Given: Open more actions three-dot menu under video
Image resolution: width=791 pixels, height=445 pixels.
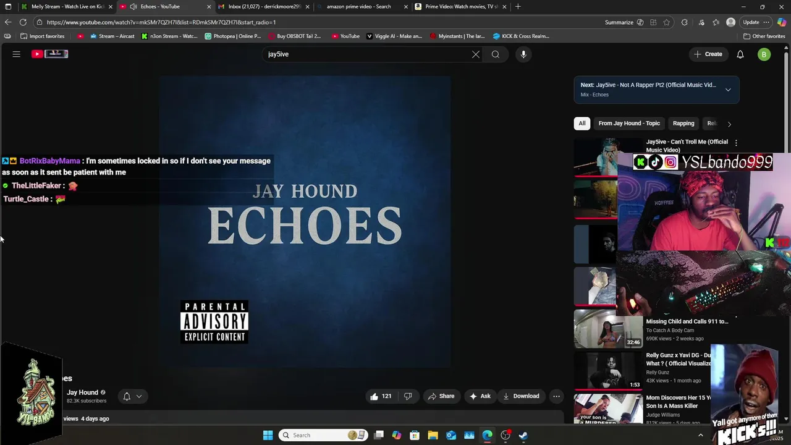Looking at the screenshot, I should pyautogui.click(x=556, y=396).
